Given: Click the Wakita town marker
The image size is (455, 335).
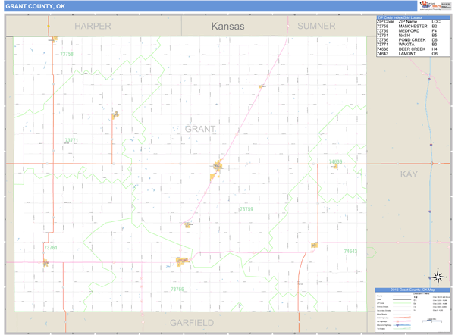Looking at the screenshot, I should point(115,115).
